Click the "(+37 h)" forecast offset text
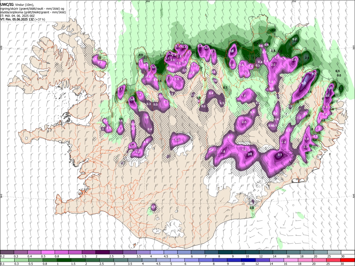The image size is (355, 266). pos(40,19)
